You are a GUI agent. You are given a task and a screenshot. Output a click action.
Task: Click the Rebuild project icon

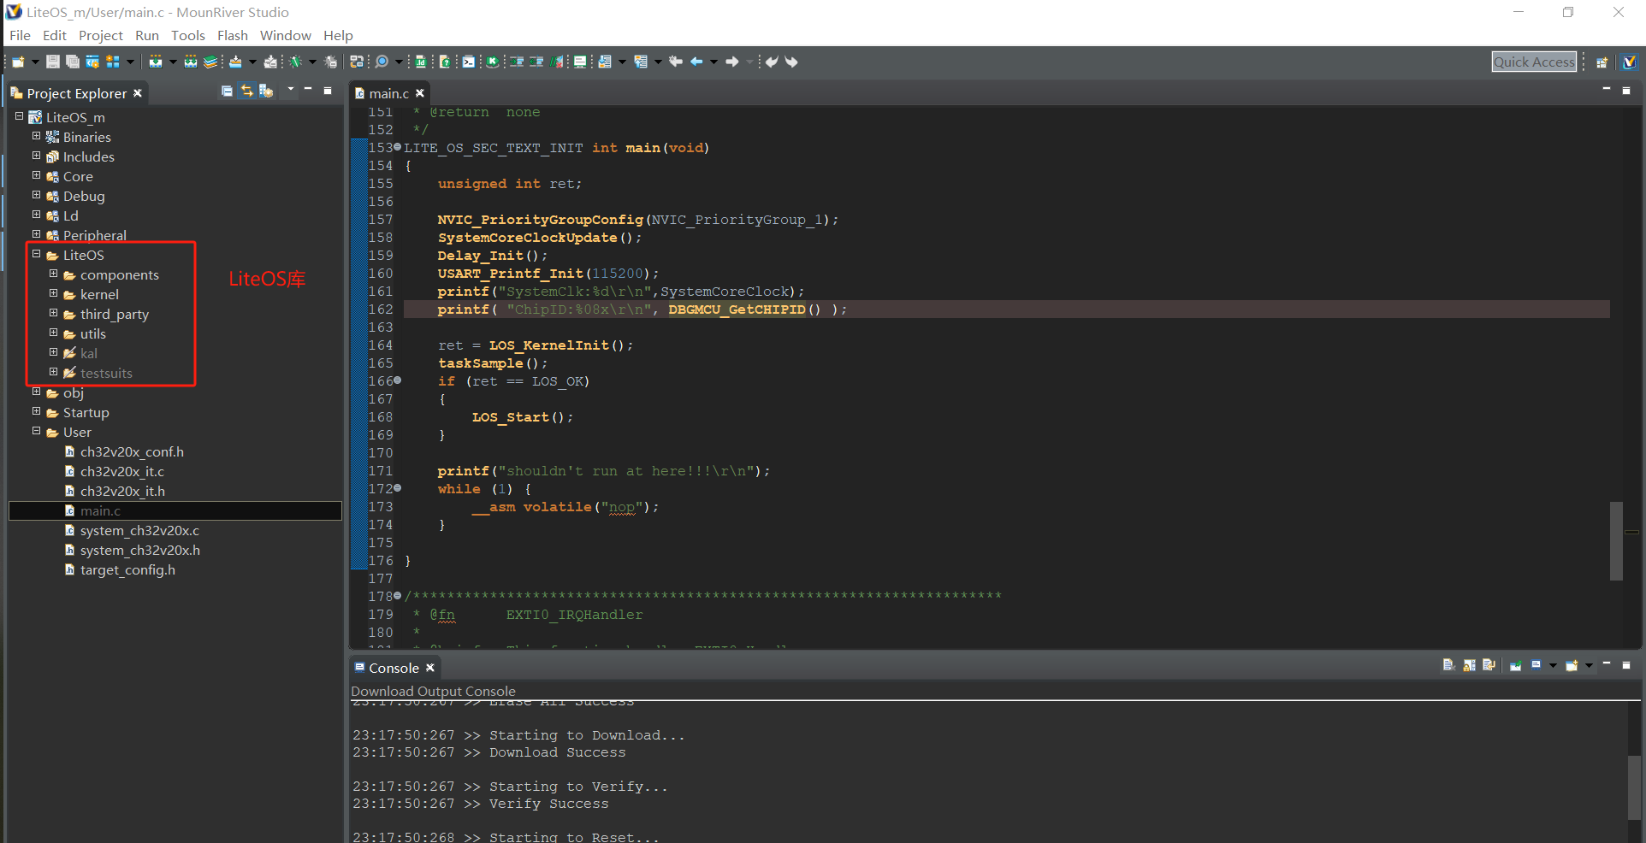pos(191,62)
